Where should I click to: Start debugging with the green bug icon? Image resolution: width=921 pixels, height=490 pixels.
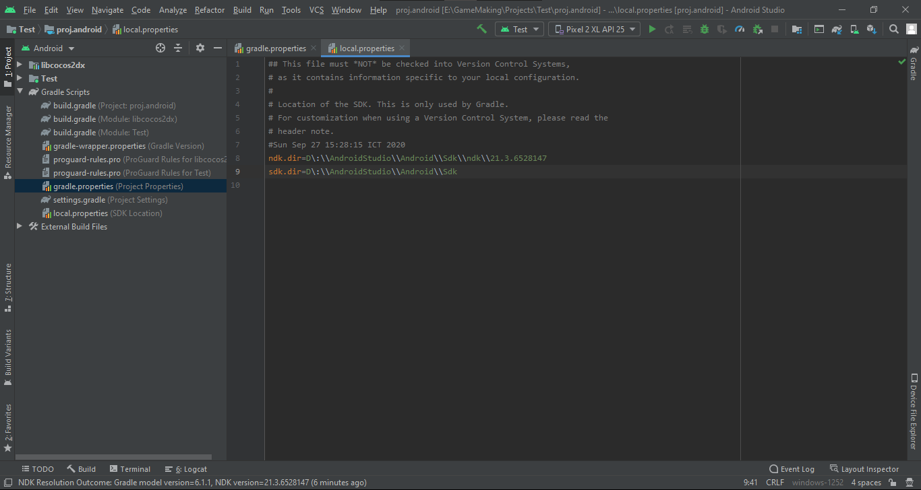click(x=705, y=29)
